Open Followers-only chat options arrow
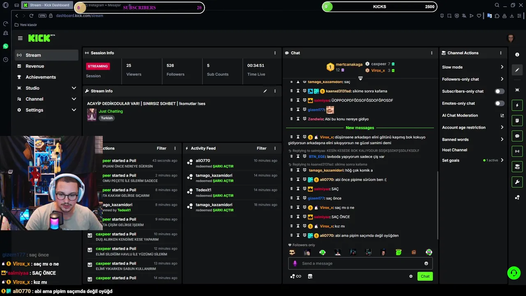 [x=502, y=79]
